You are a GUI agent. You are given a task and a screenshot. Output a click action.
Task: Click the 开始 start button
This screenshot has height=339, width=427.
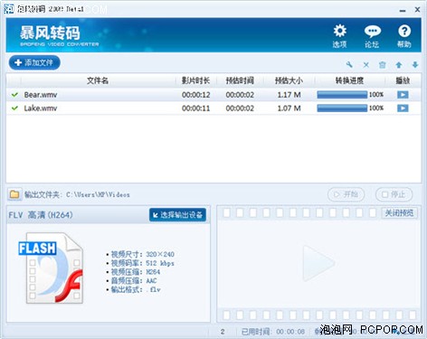pyautogui.click(x=346, y=194)
